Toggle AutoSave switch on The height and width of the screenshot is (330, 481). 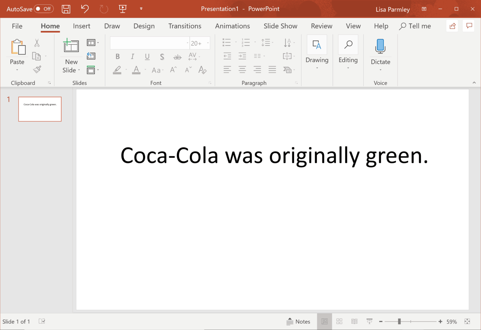click(x=44, y=9)
